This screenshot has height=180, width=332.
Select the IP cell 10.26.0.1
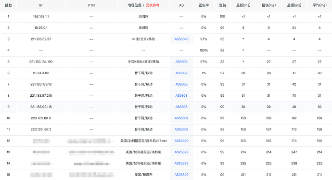tap(41, 28)
